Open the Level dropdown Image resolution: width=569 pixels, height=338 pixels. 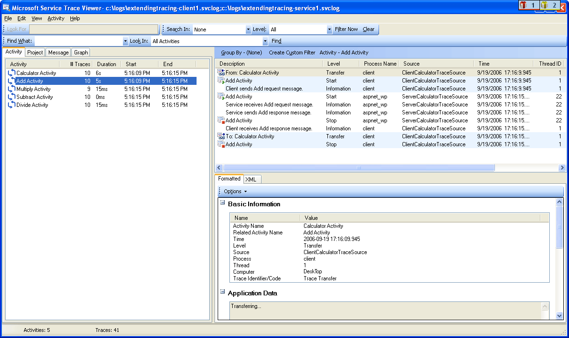point(329,29)
